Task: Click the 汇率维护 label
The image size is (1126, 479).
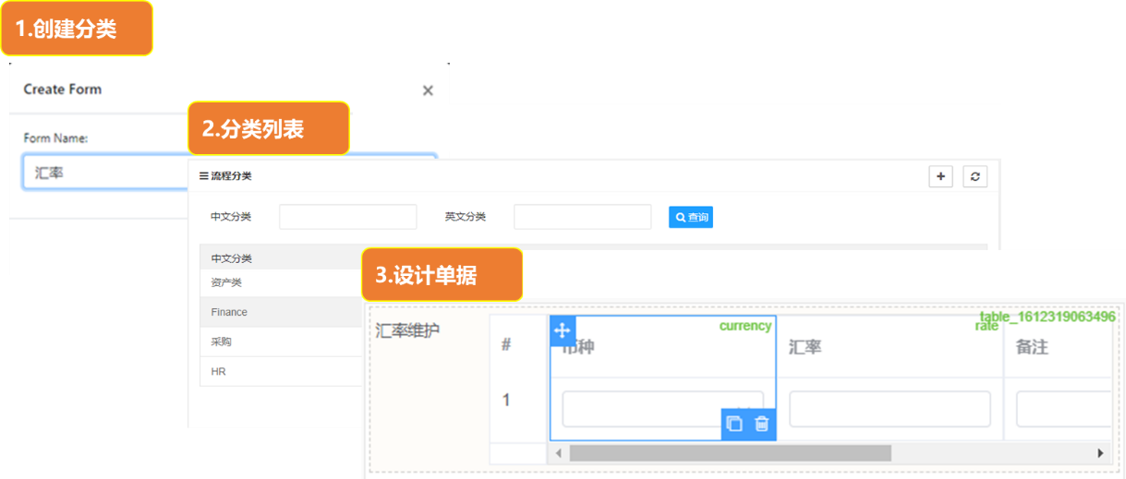Action: click(409, 330)
